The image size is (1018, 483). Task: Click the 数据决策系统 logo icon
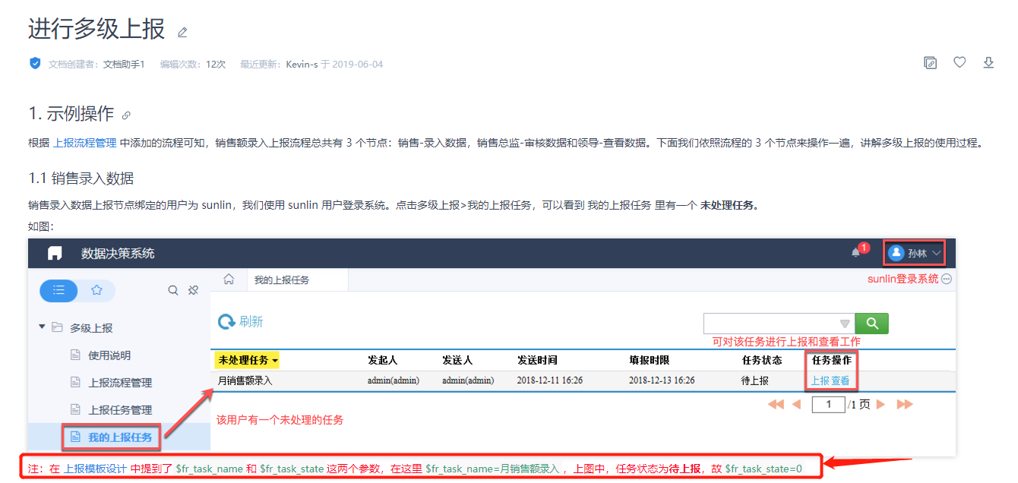click(55, 253)
